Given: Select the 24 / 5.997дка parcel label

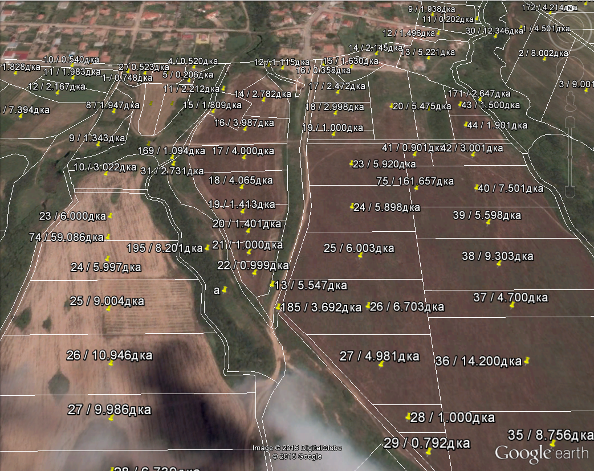Looking at the screenshot, I should 105,267.
